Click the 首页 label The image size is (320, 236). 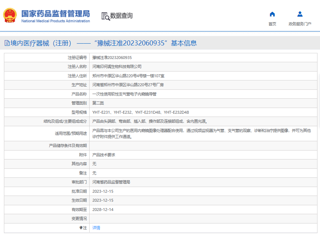pyautogui.click(x=272, y=24)
